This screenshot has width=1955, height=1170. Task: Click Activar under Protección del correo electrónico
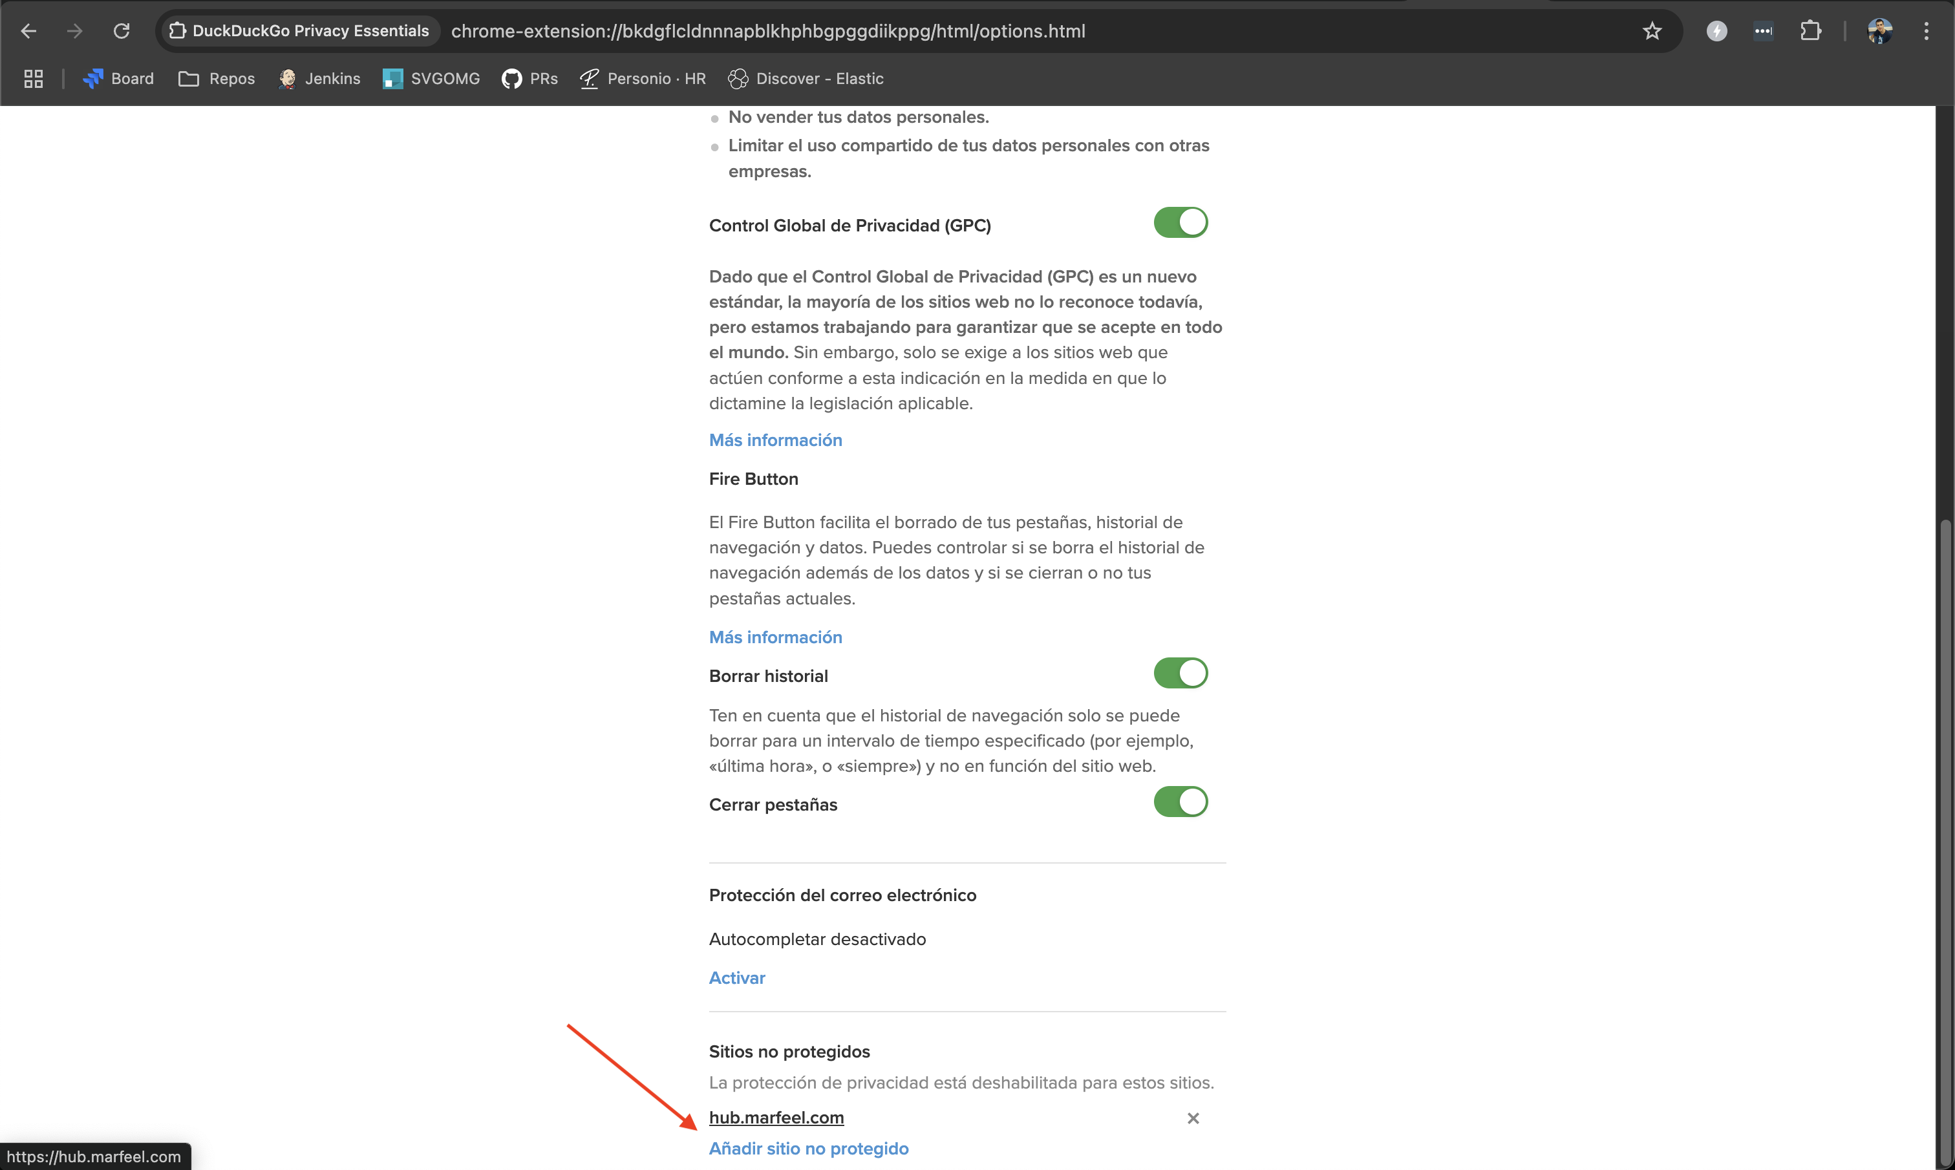coord(736,977)
